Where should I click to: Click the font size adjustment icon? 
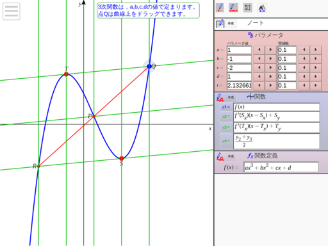point(262,8)
